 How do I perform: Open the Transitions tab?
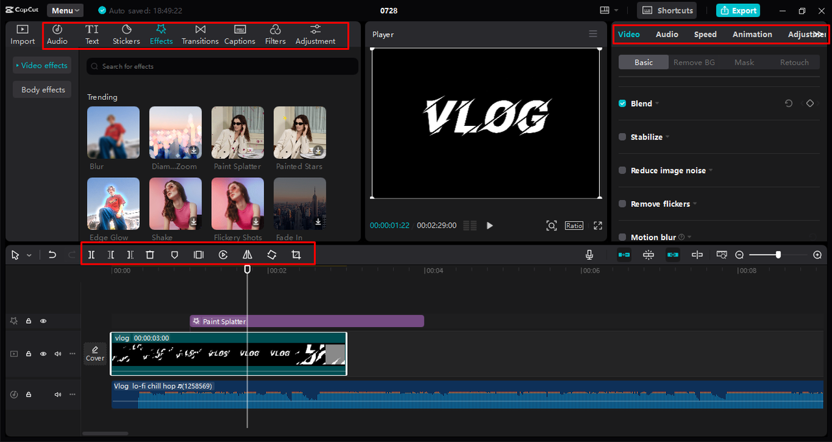200,34
